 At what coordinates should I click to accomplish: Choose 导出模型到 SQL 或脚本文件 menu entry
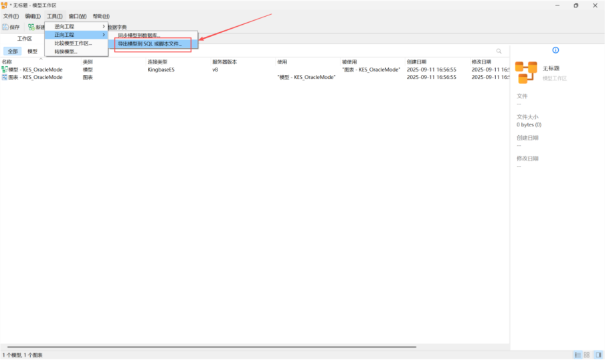[149, 43]
